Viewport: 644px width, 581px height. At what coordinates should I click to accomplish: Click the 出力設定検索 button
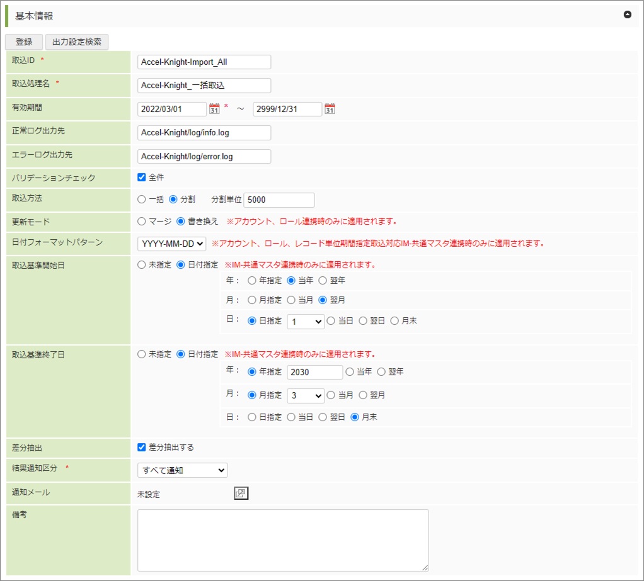pyautogui.click(x=77, y=42)
